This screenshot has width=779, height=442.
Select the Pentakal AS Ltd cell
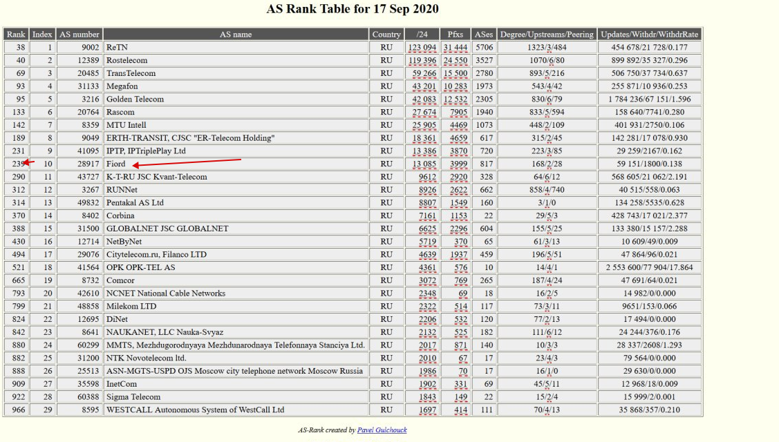(236, 202)
